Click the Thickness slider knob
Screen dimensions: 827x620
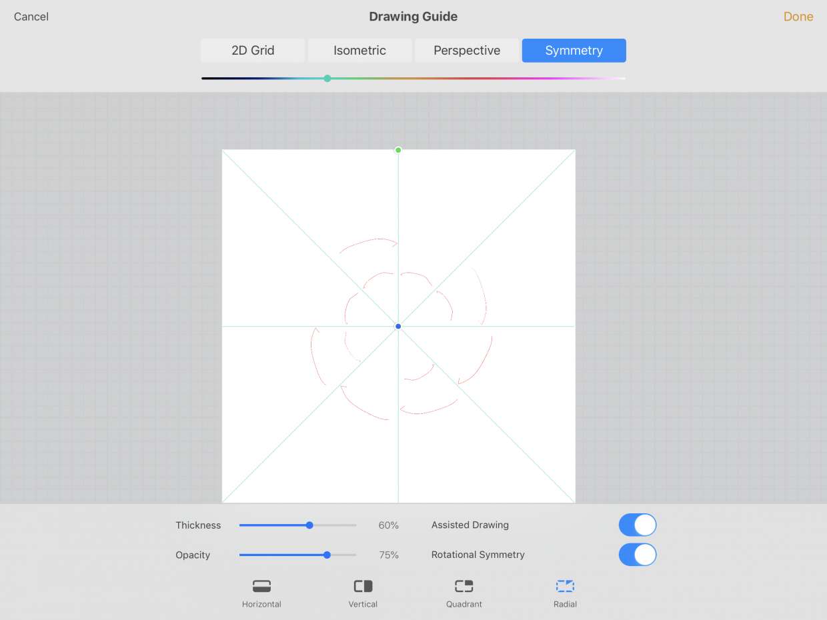tap(309, 525)
